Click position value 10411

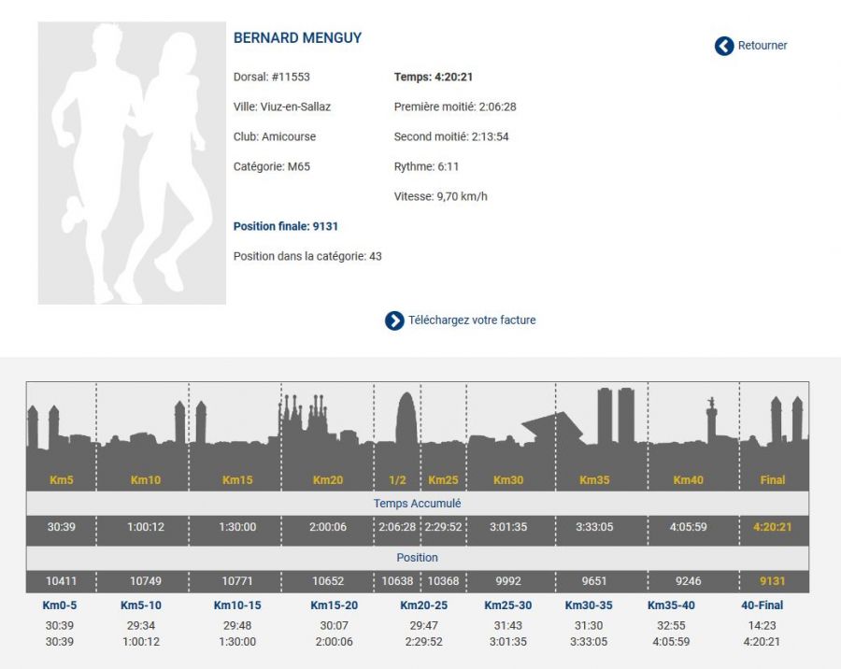click(61, 581)
